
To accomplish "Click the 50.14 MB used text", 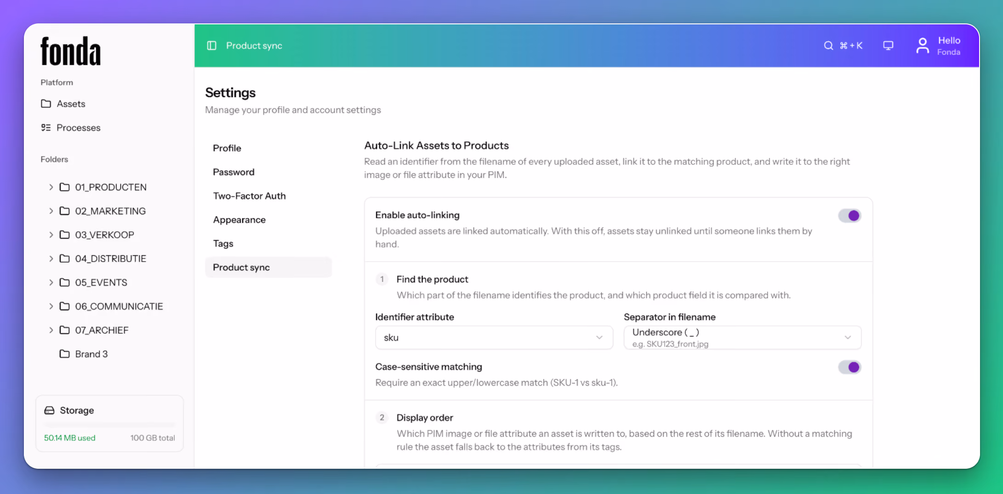I will (69, 438).
